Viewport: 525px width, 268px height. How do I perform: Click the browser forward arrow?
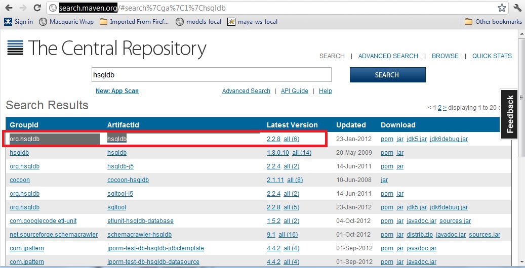pyautogui.click(x=23, y=8)
